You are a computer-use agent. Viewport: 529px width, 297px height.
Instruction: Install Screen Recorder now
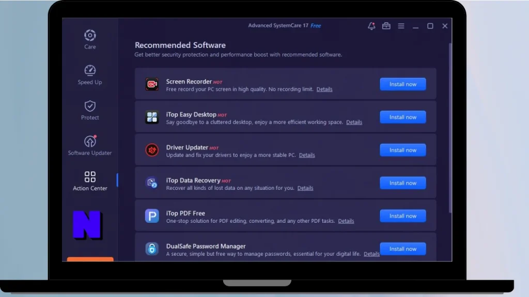coord(403,84)
